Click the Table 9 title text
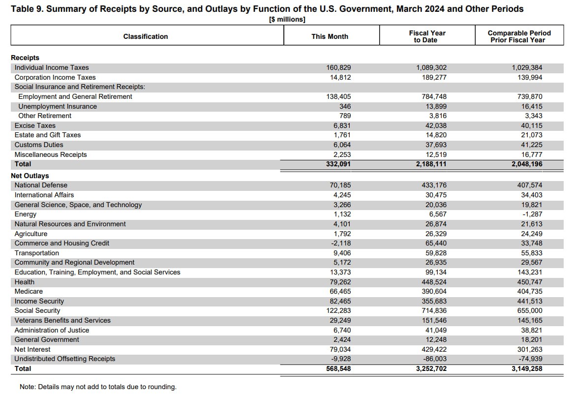 (x=267, y=9)
